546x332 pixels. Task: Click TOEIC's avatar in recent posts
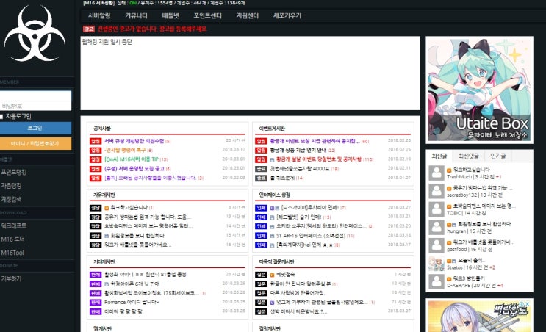(437, 209)
